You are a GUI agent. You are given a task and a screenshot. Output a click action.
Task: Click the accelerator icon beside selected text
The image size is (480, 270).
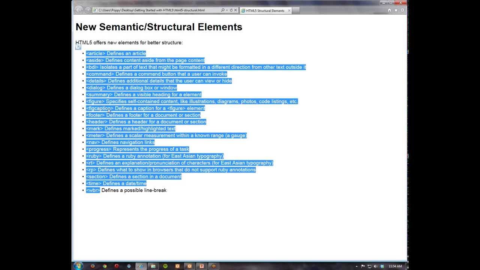[78, 47]
